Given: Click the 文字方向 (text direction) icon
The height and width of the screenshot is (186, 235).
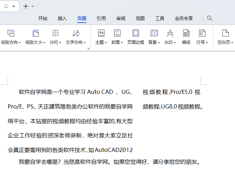Looking at the screenshot, I should [76, 33].
